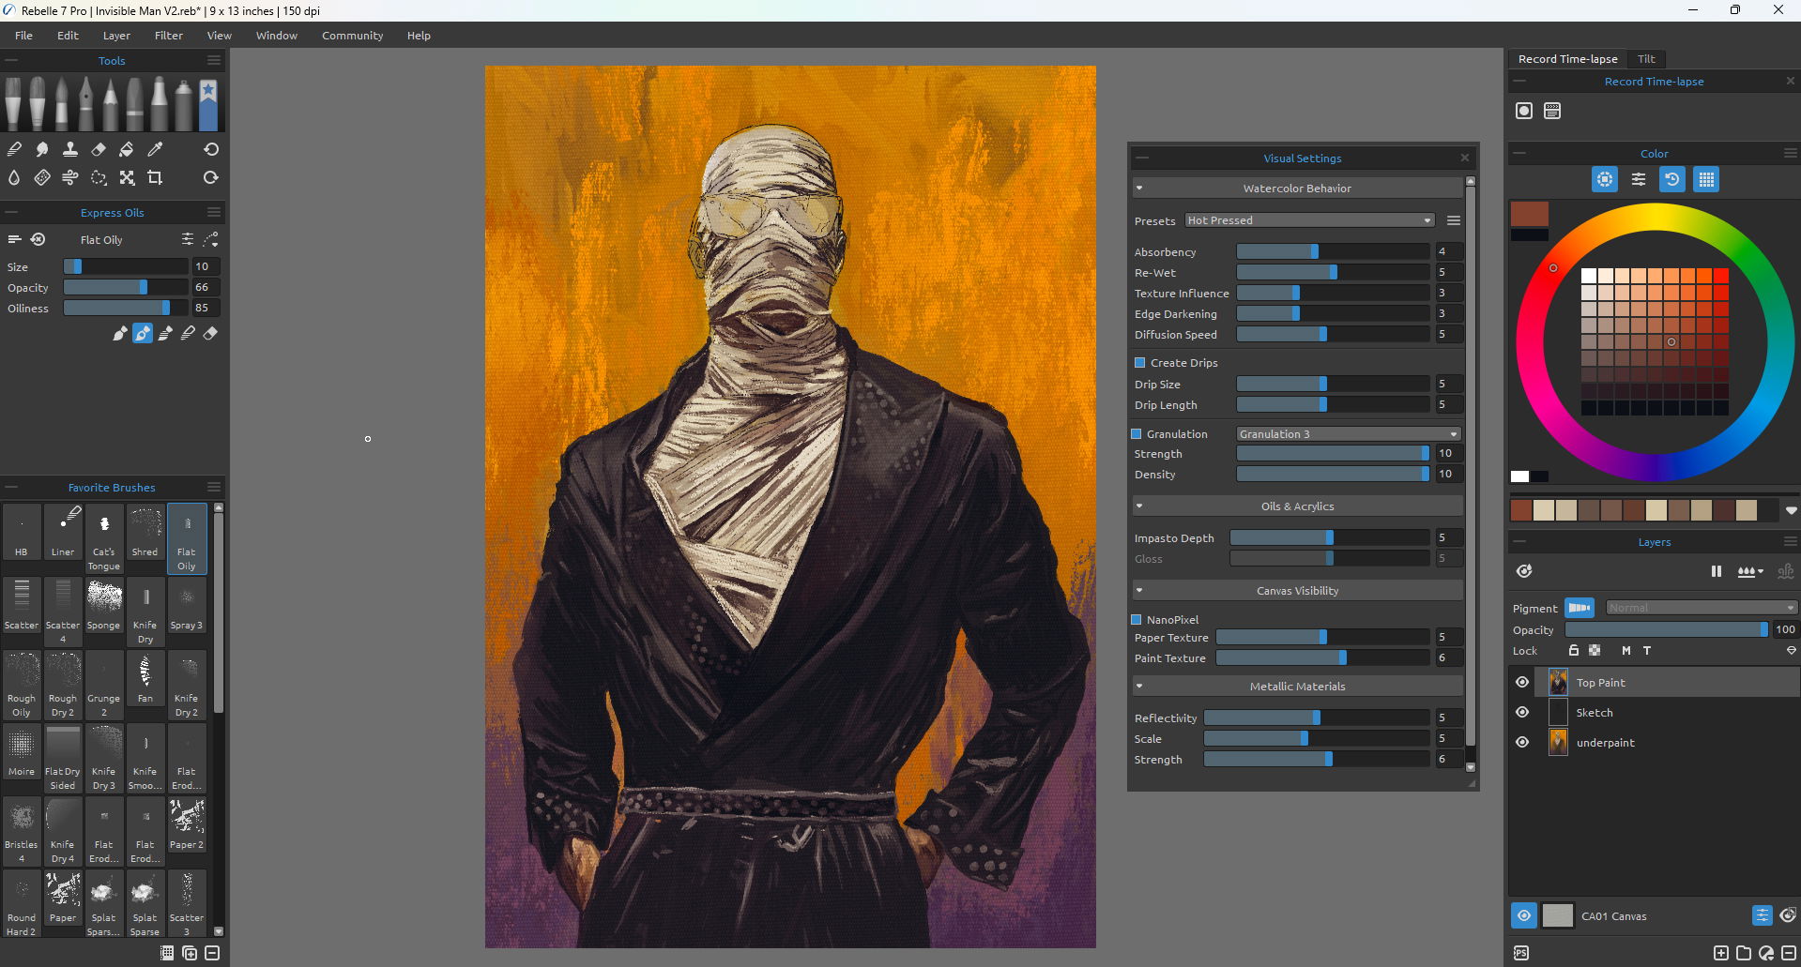
Task: Choose the Splat Sparse brush
Action: [145, 904]
